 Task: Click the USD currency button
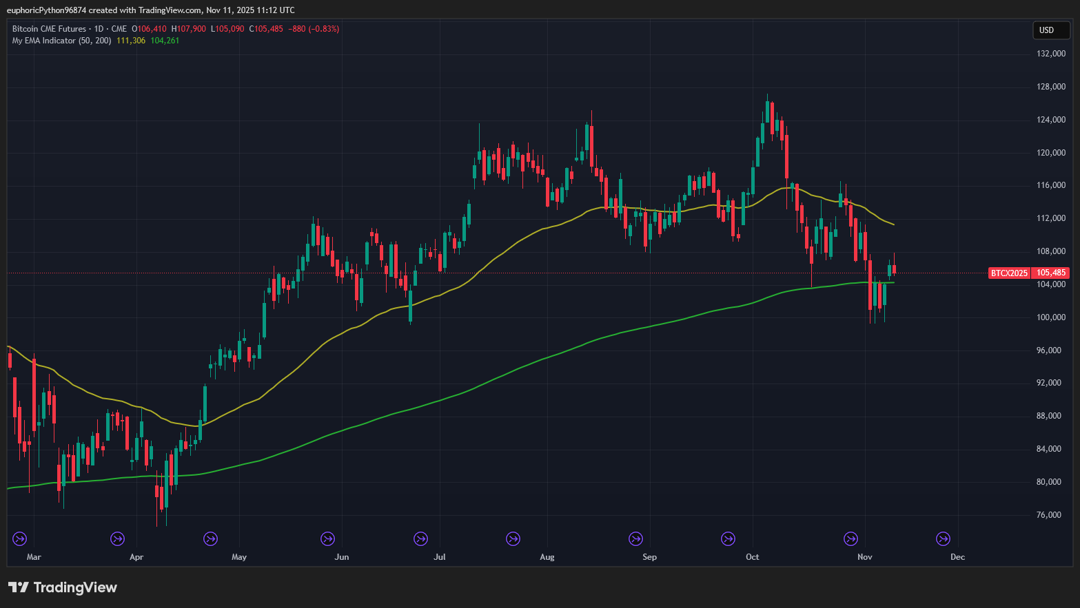1050,30
